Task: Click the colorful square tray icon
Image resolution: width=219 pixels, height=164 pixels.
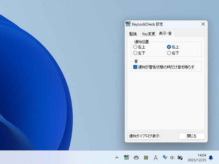Action: tap(146, 158)
